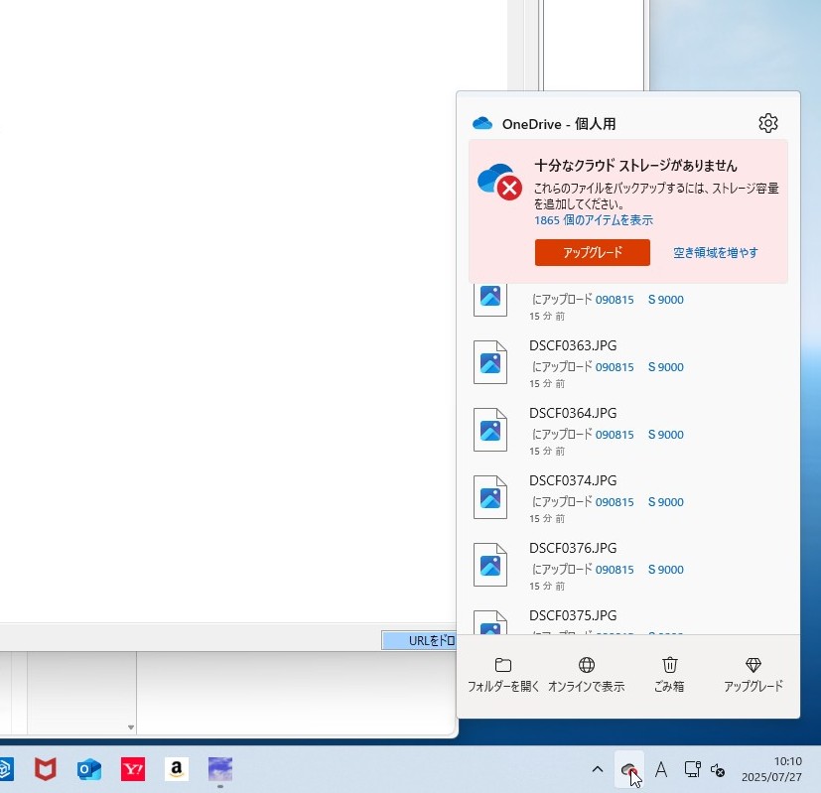The height and width of the screenshot is (793, 821).
Task: Click the heading 十分なクラウド ストレージがありません
Action: pyautogui.click(x=635, y=166)
